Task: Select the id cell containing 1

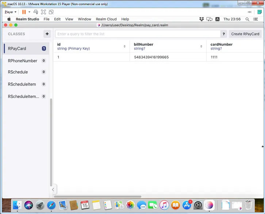Action: click(x=91, y=57)
